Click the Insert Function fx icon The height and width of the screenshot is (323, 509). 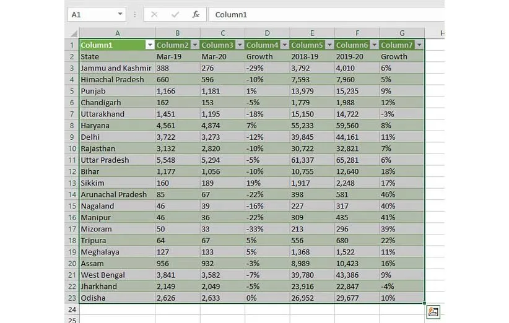[x=196, y=14]
